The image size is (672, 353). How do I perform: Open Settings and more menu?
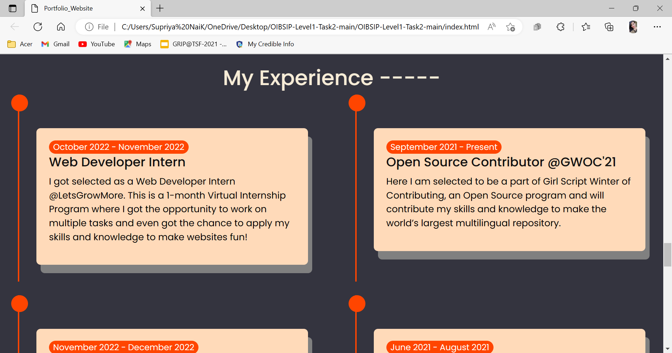[x=658, y=27]
